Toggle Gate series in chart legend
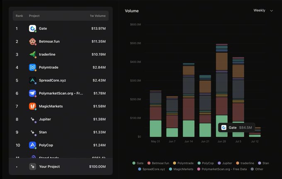282x179 pixels. click(x=138, y=163)
